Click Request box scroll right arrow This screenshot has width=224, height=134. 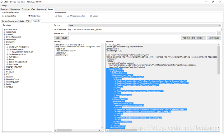point(100,130)
